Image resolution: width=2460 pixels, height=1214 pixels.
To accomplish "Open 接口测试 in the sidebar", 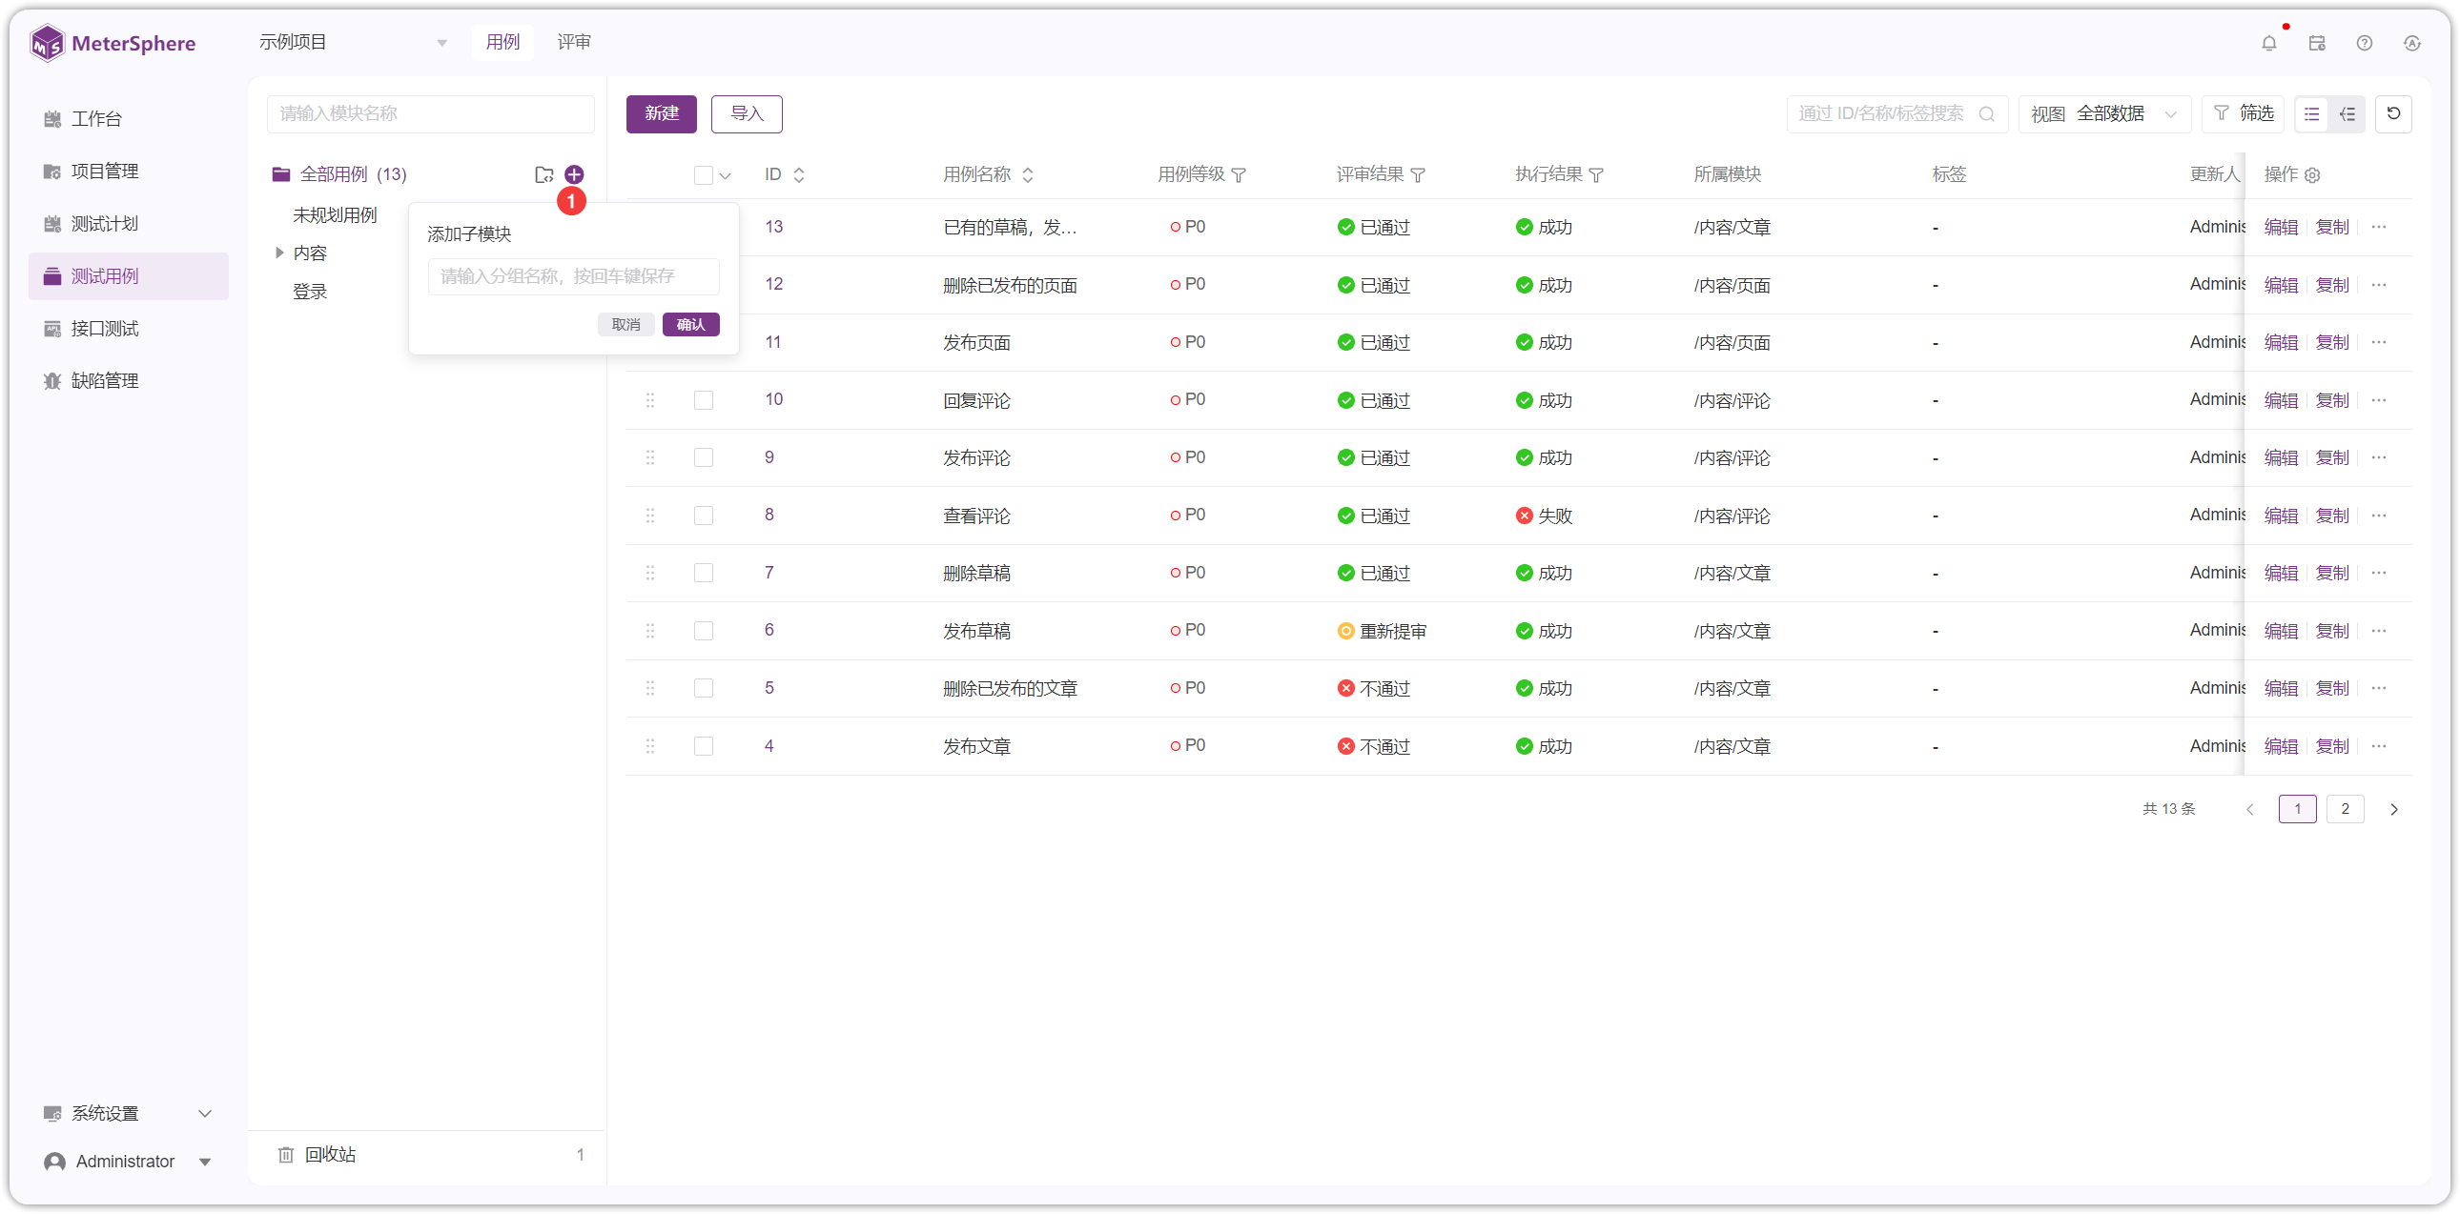I will click(x=128, y=329).
